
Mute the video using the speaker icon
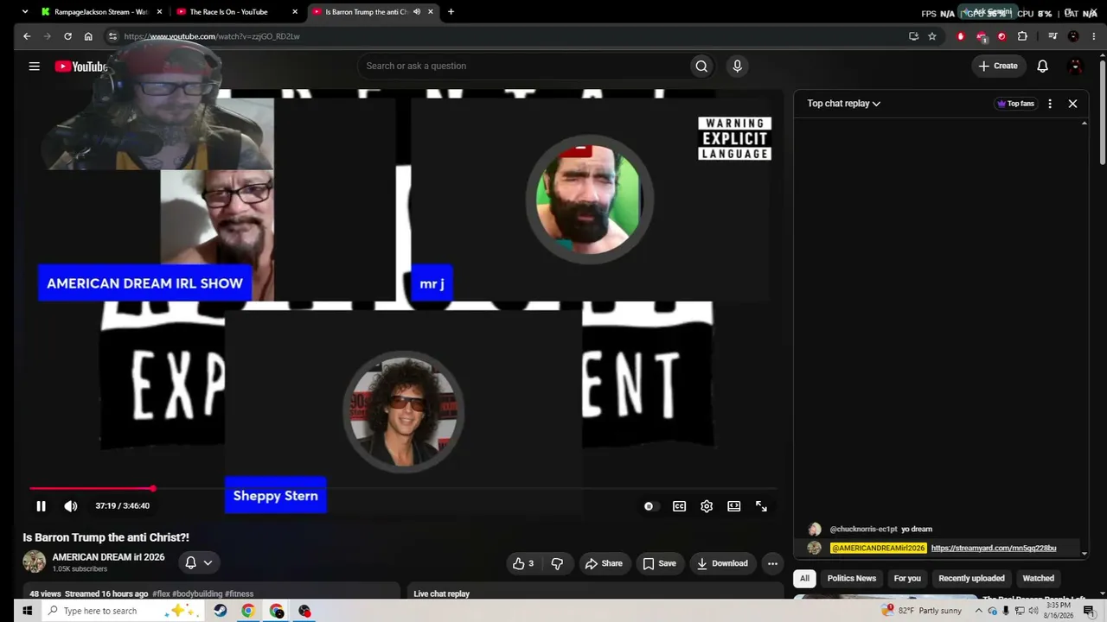pyautogui.click(x=71, y=506)
